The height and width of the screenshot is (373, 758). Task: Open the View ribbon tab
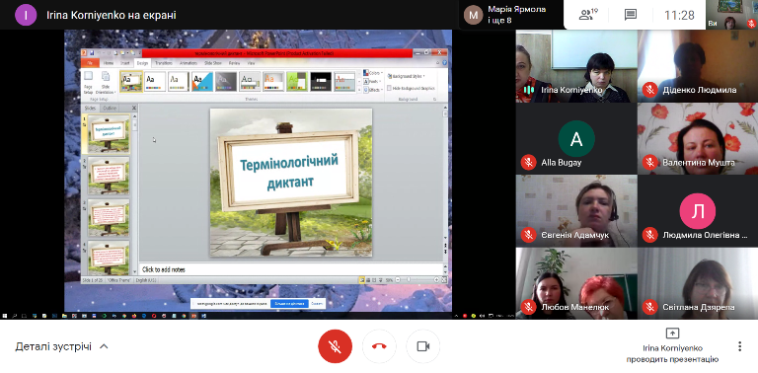(251, 63)
